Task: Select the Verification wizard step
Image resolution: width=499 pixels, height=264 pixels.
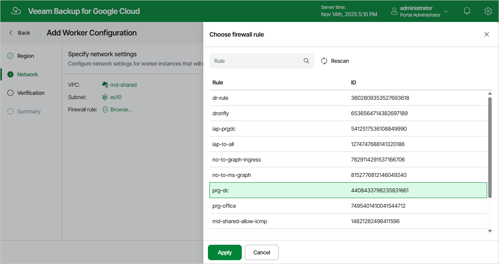Action: 31,93
